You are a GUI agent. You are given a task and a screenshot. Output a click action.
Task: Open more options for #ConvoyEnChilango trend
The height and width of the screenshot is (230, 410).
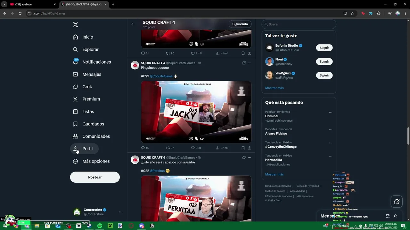pyautogui.click(x=331, y=143)
